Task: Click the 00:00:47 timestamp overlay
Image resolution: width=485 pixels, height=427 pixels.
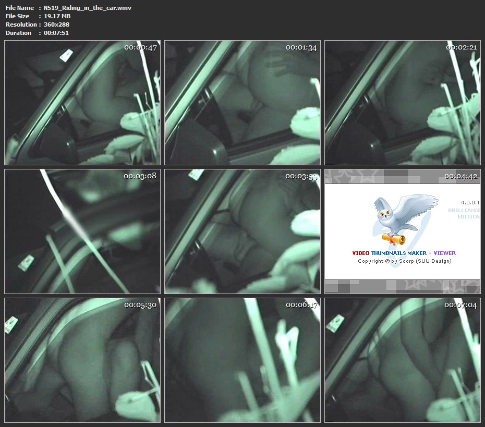Action: tap(140, 47)
